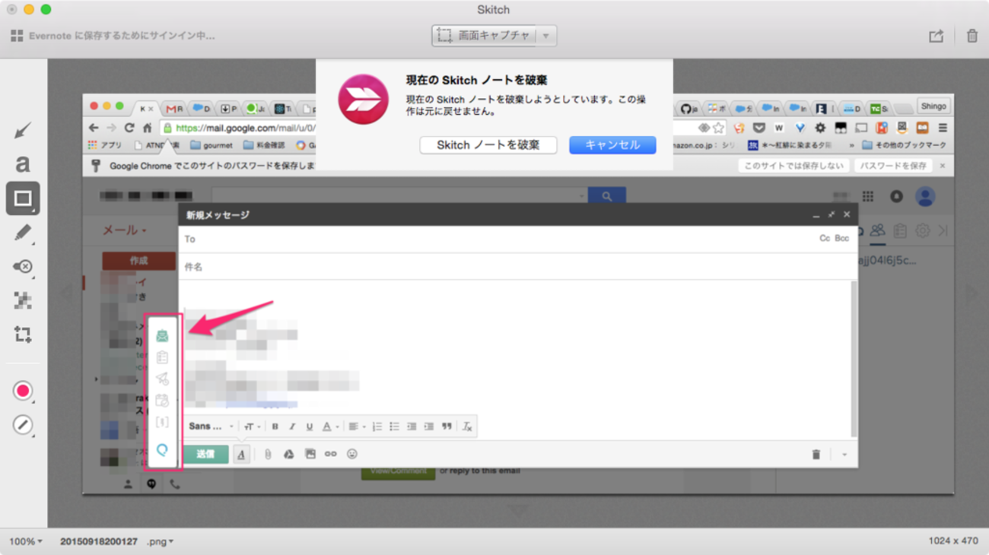Click the Chrome back arrow in captured image

click(x=94, y=128)
